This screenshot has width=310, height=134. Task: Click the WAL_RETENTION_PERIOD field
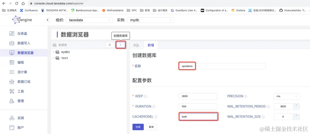[x=284, y=106]
